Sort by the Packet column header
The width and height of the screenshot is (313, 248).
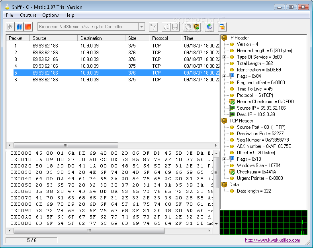[18, 38]
